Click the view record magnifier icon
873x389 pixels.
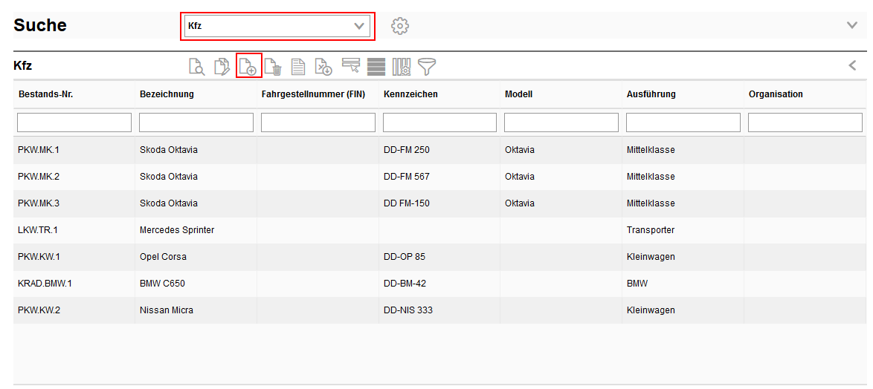point(197,67)
